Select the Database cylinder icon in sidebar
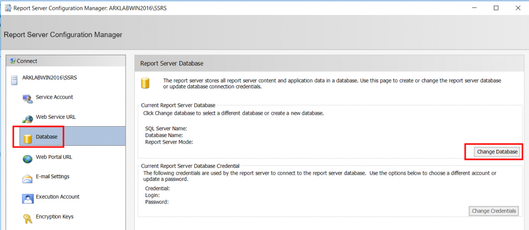529x230 pixels. 28,138
